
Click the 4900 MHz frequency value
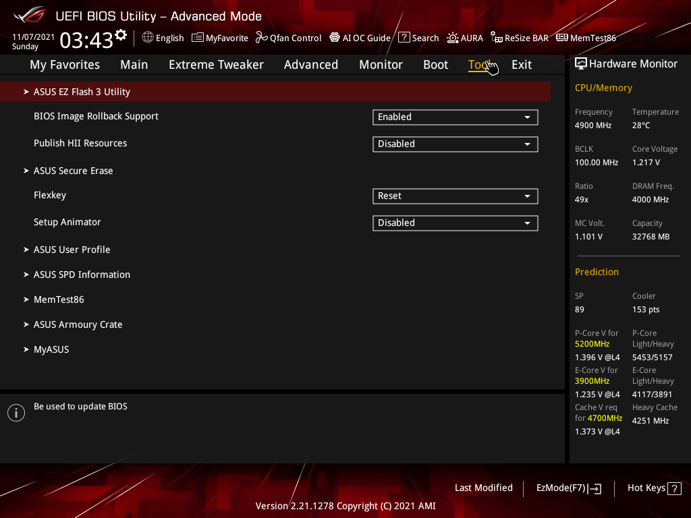pyautogui.click(x=593, y=125)
